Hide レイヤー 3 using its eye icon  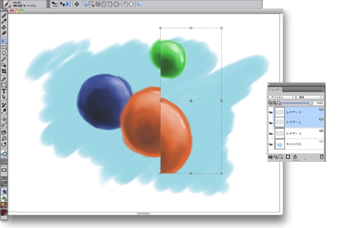click(270, 112)
